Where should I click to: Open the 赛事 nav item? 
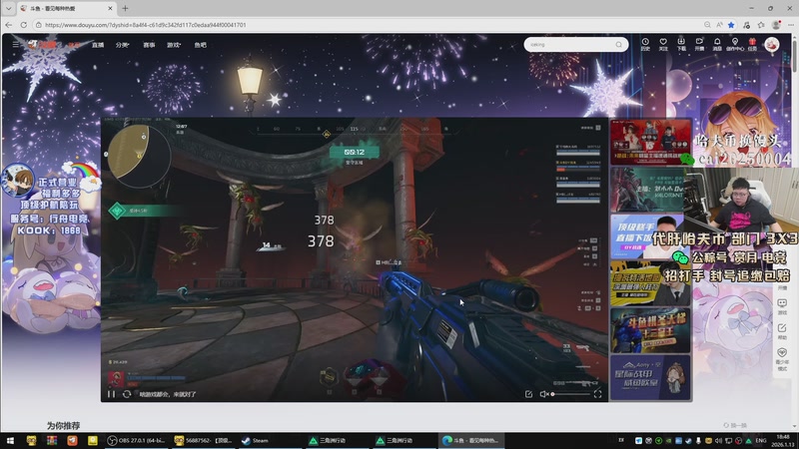click(149, 45)
